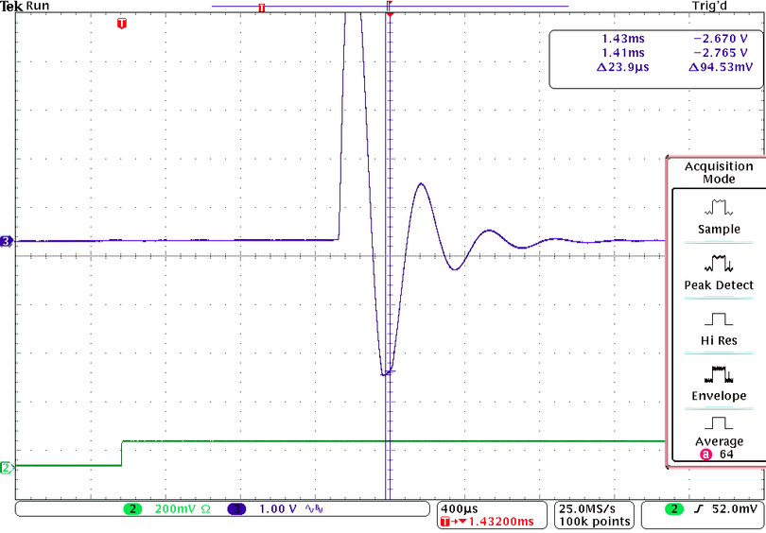Select the Average 64 menu entry
Screen dimensions: 766x533
[x=719, y=448]
